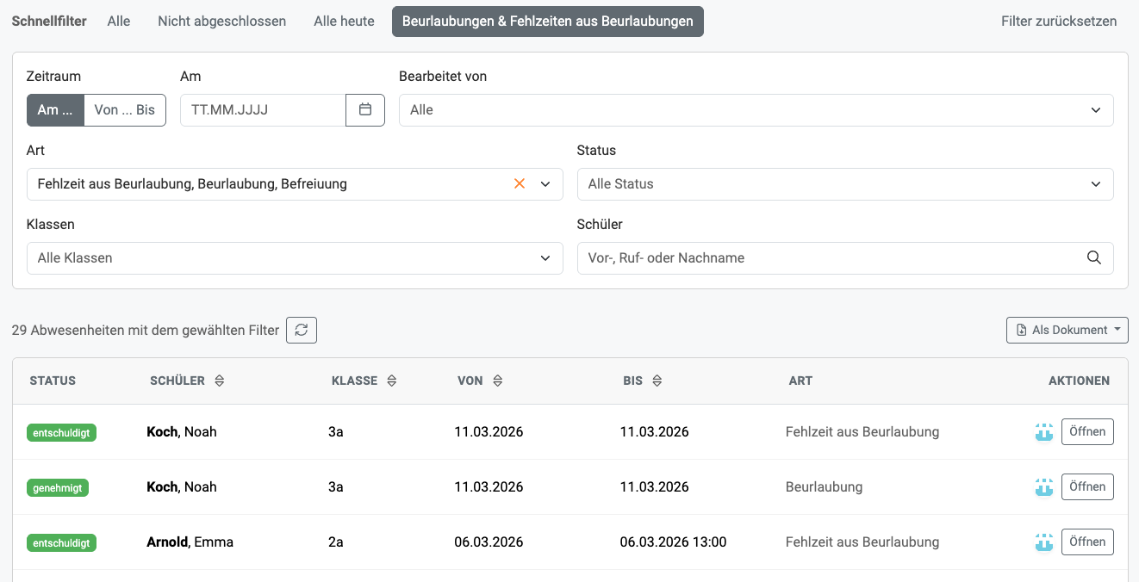1139x582 pixels.
Task: Click the blue icon in Emma Arnold's row
Action: pos(1043,542)
